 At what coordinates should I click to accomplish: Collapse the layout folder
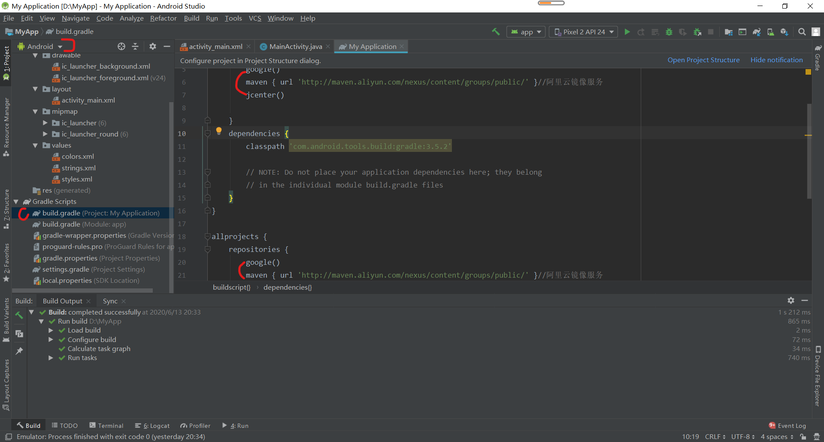[x=35, y=89]
